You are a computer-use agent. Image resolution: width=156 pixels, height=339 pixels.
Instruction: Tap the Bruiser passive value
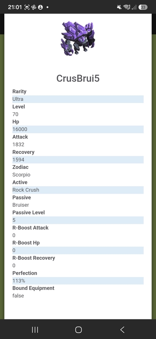(x=21, y=205)
